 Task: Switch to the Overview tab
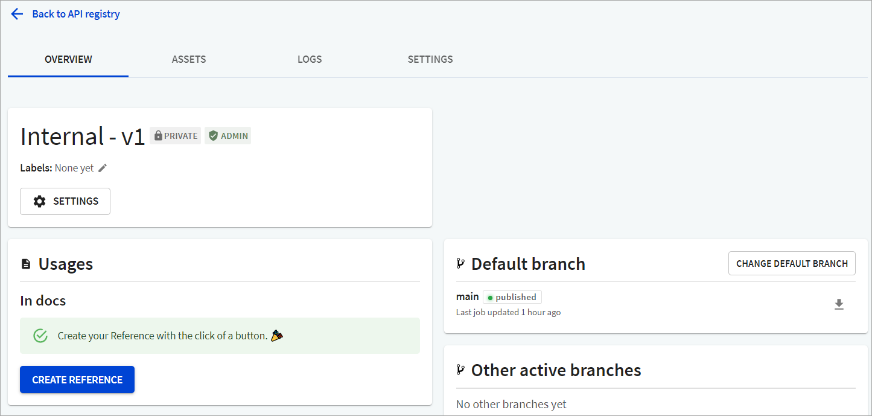click(x=68, y=59)
